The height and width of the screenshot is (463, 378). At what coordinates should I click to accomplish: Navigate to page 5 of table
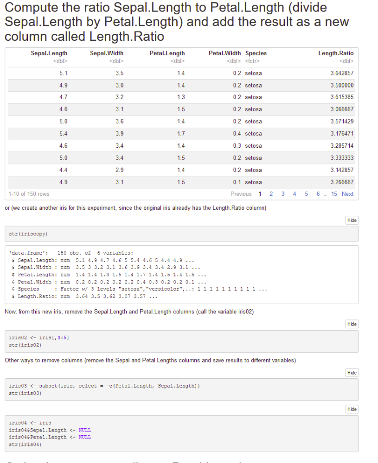click(306, 194)
